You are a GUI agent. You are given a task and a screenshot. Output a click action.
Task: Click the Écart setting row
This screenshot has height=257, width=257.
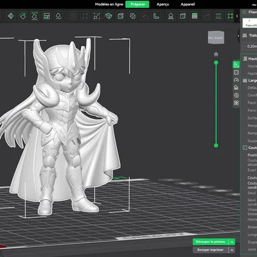pos(252,170)
